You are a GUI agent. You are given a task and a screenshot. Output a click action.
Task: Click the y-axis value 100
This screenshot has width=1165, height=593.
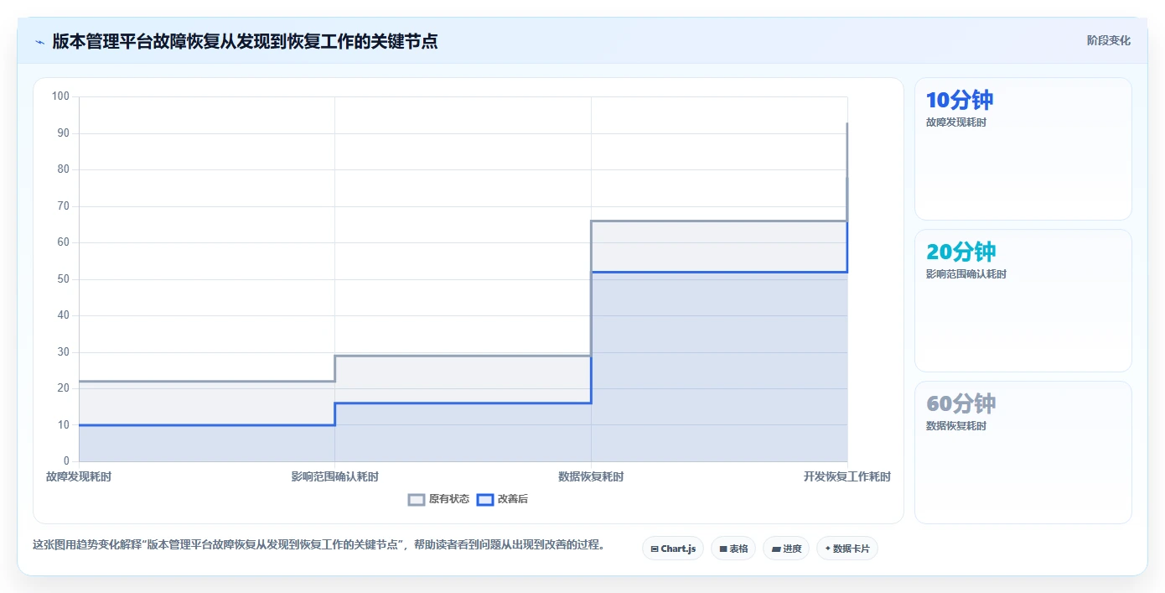[60, 96]
